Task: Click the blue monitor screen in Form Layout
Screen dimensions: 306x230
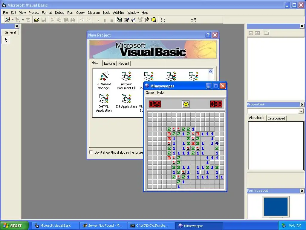Action: (276, 207)
